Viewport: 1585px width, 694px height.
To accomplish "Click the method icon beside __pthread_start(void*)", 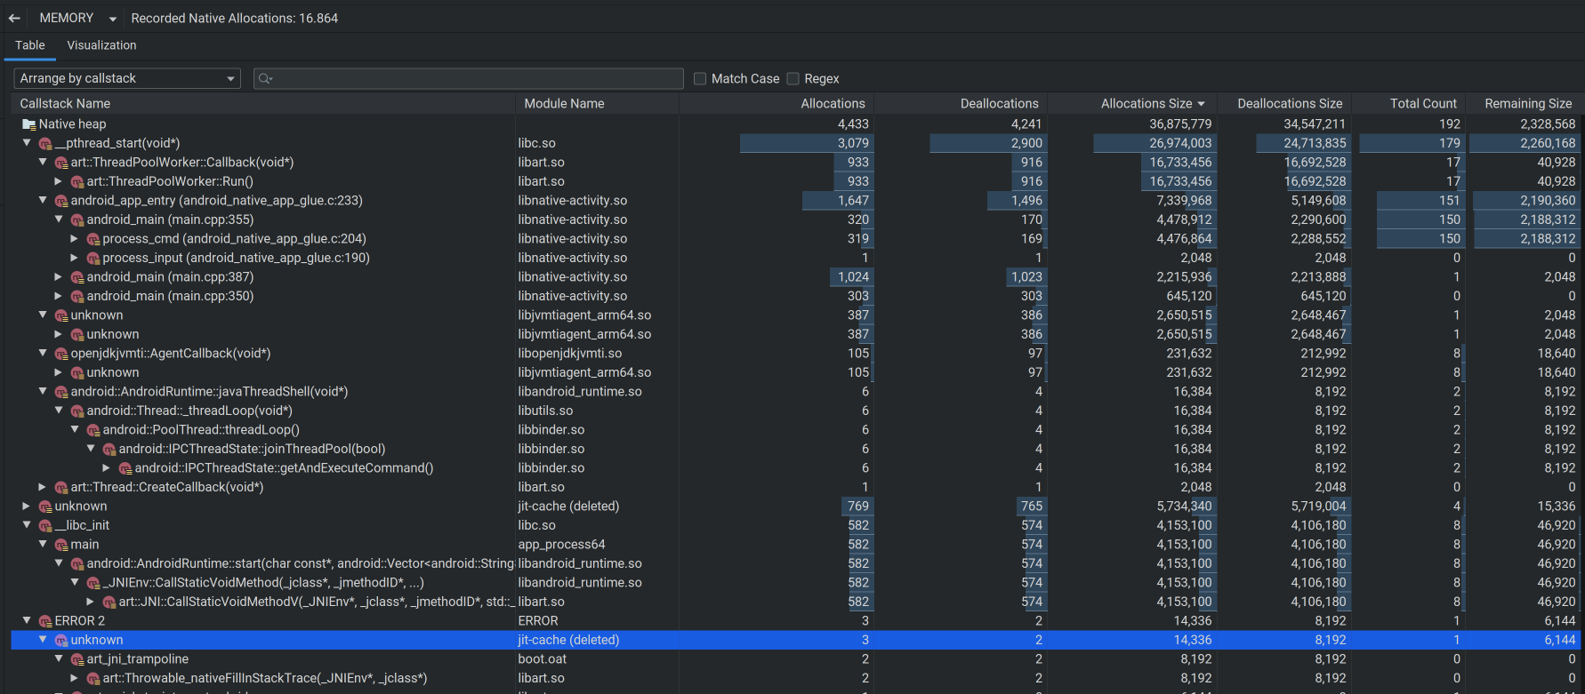I will [x=45, y=144].
